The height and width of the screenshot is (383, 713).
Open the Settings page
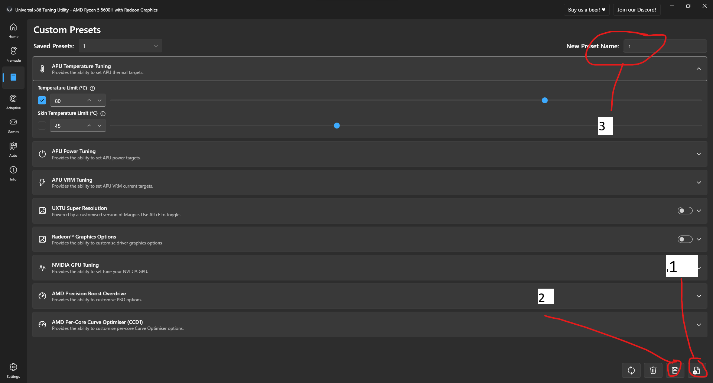[13, 370]
